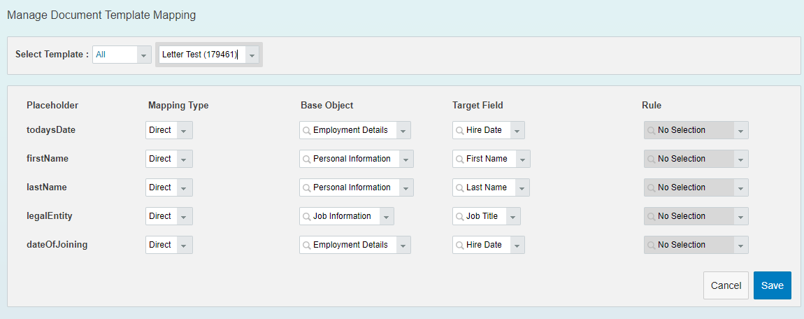
Task: Click the search icon in firstName Target Field
Action: click(460, 159)
